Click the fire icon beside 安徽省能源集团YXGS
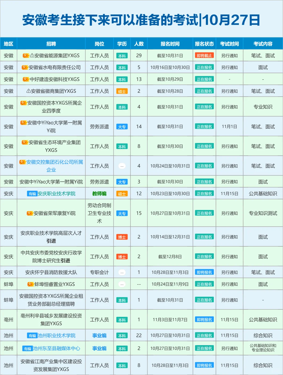The width and height of the screenshot is (283, 375). pos(26,55)
